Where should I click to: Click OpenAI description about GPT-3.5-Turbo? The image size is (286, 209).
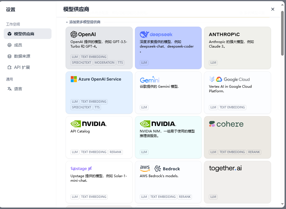pyautogui.click(x=99, y=44)
